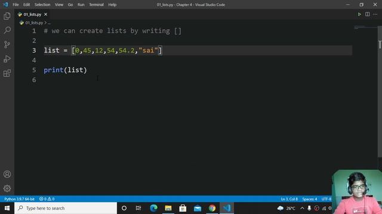
Task: Click line number 5 in the gutter
Action: (34, 70)
